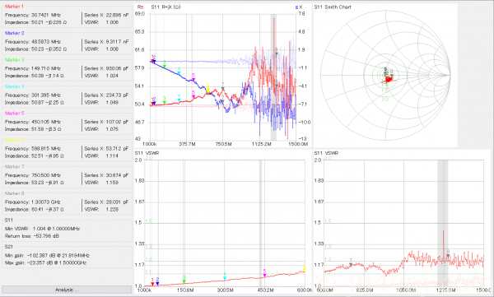
Task: Click the Return loss -53.796 dB reading
Action: (32, 236)
